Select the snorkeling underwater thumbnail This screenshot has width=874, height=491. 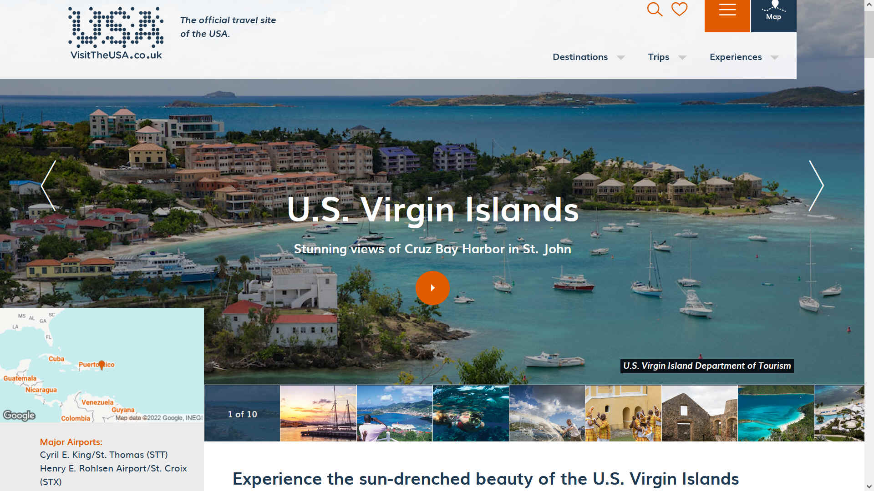(471, 413)
